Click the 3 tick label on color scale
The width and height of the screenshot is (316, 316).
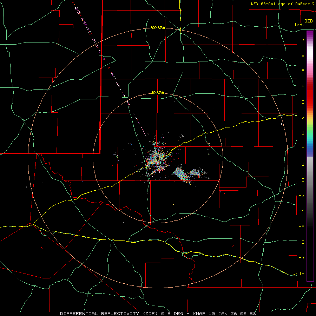[x=303, y=102]
